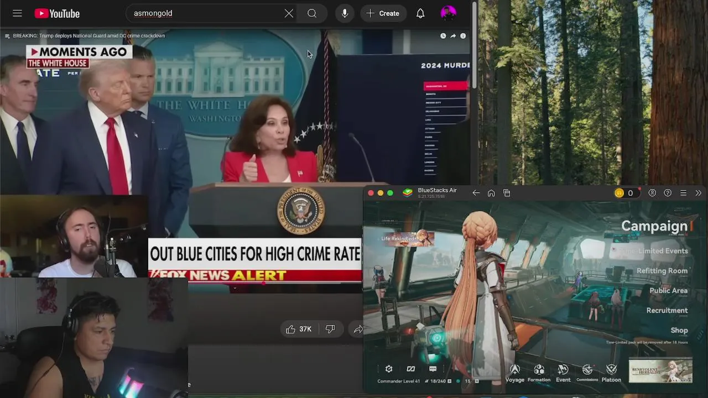708x398 pixels.
Task: Open game settings gear icon
Action: [389, 369]
